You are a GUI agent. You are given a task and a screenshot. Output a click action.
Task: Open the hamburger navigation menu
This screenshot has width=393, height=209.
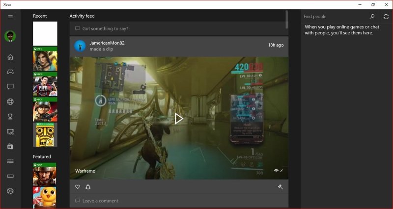[x=10, y=17]
